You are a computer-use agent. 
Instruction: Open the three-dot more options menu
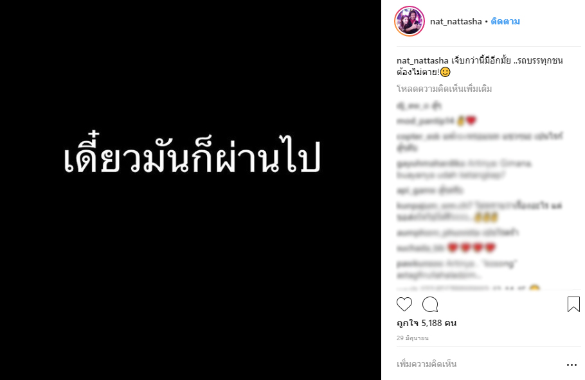(571, 365)
